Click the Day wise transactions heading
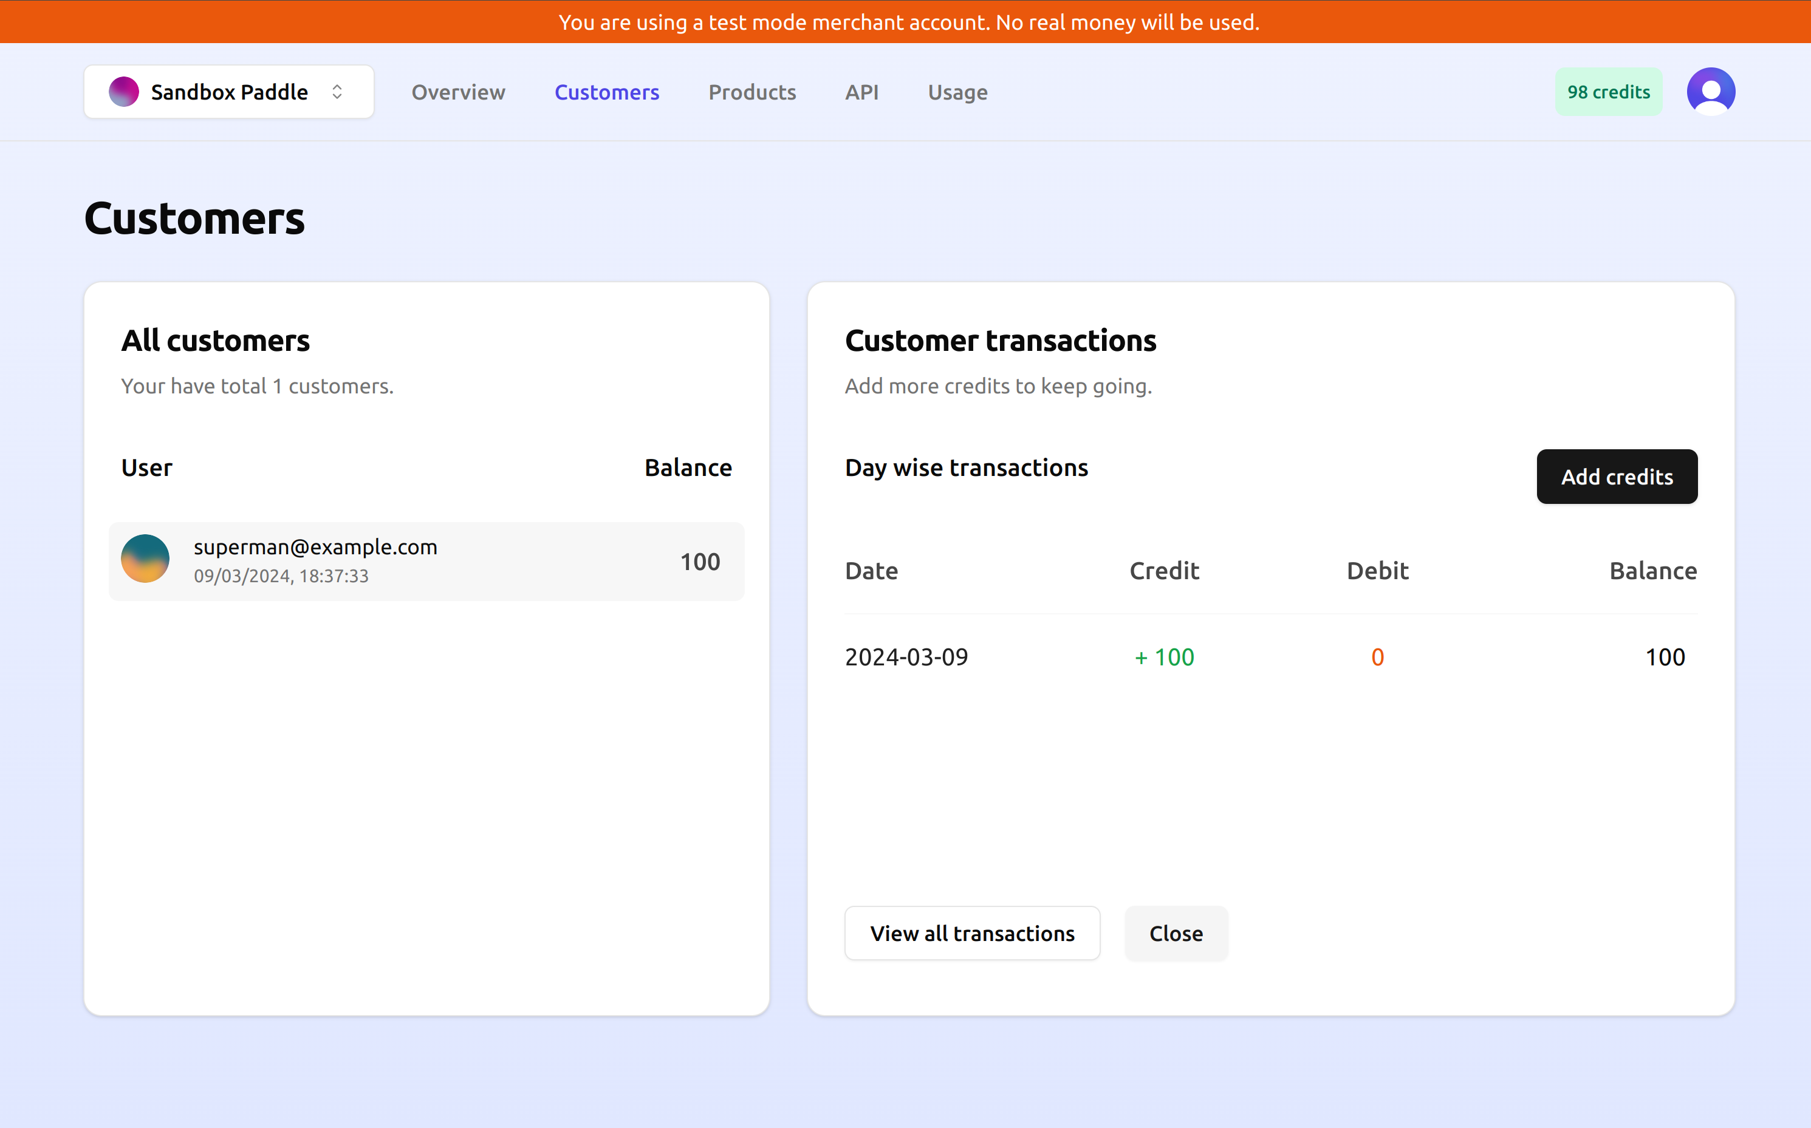Screen dimensions: 1811x1128 [x=966, y=467]
